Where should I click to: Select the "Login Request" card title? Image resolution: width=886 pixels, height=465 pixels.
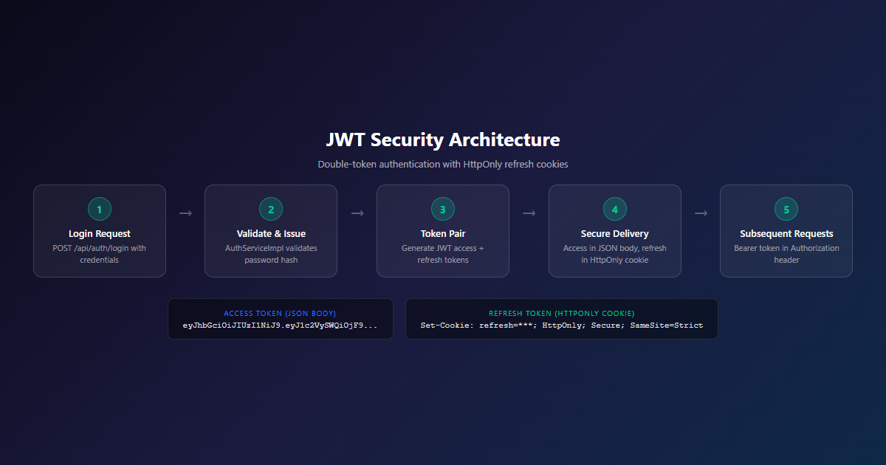point(99,234)
